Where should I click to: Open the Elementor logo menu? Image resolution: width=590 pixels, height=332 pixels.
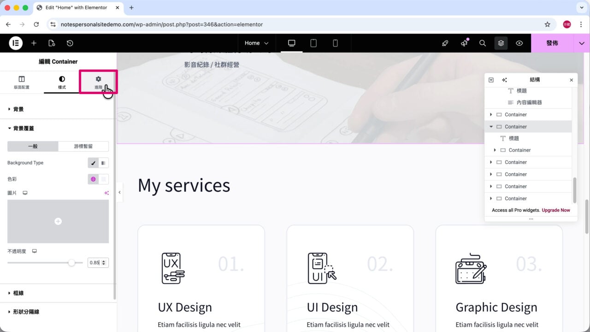(16, 43)
